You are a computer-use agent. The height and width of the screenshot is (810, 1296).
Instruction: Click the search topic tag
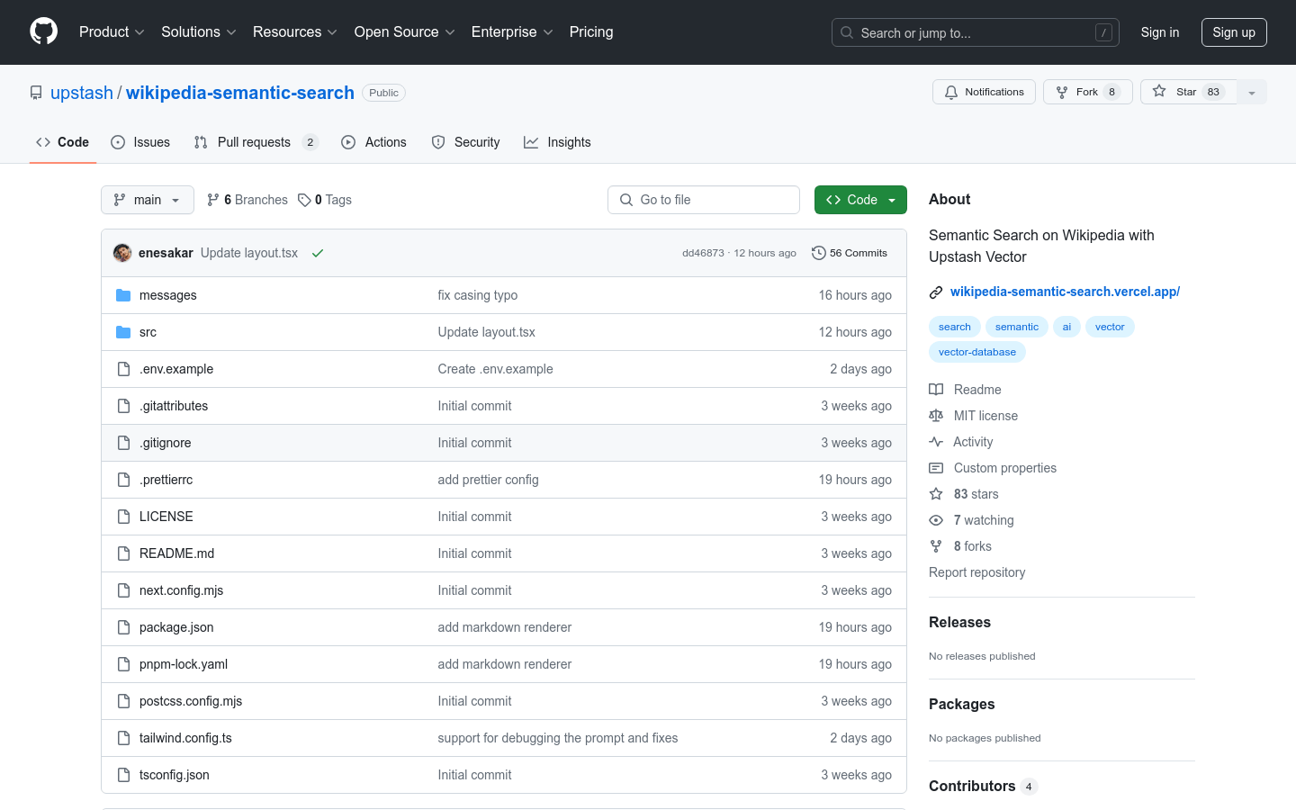pyautogui.click(x=955, y=327)
